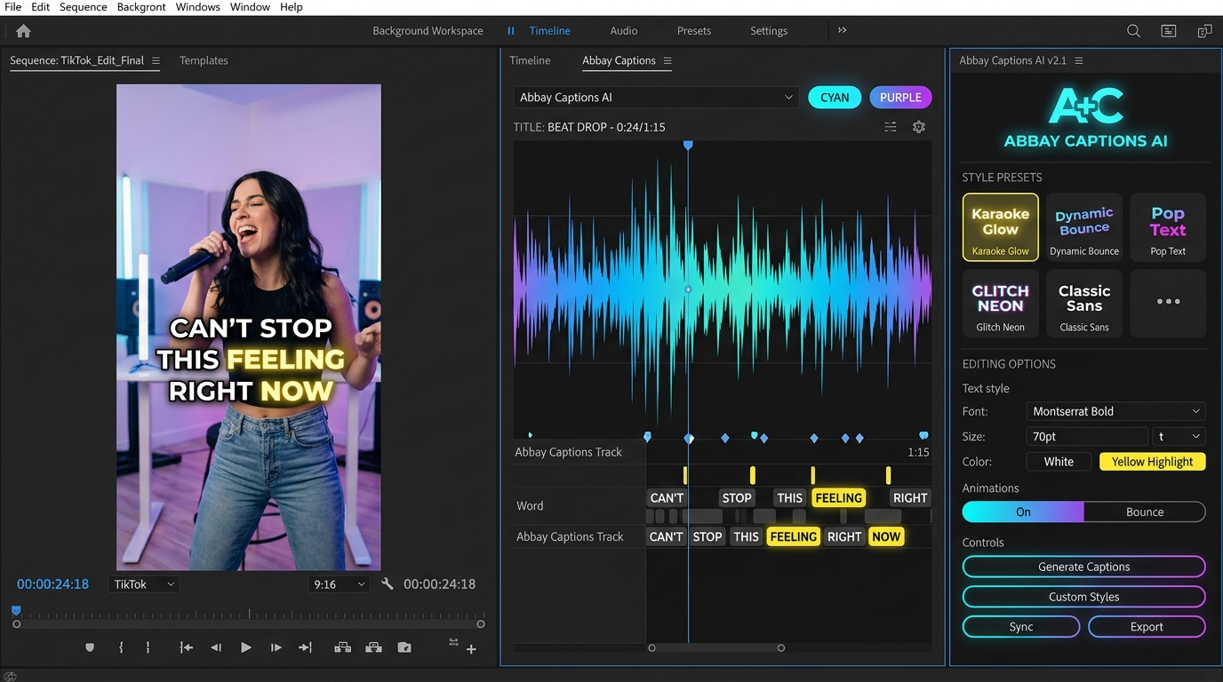
Task: Click the Home icon in the top bar
Action: [23, 31]
